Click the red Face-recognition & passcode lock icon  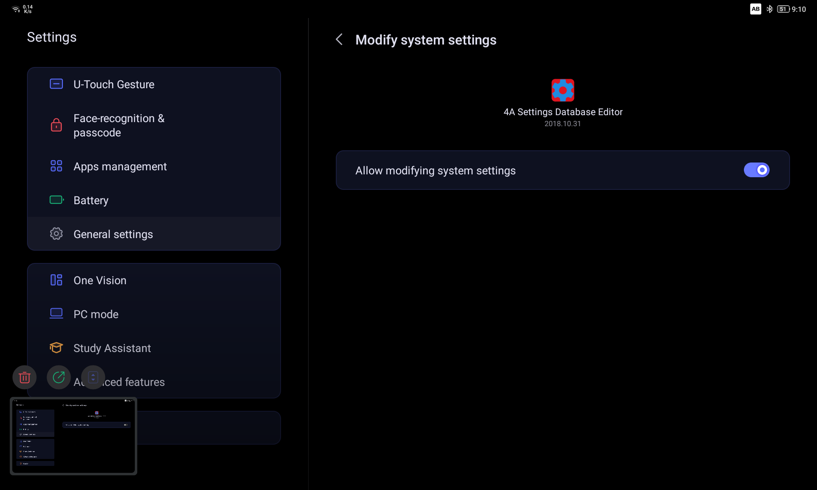pos(56,125)
